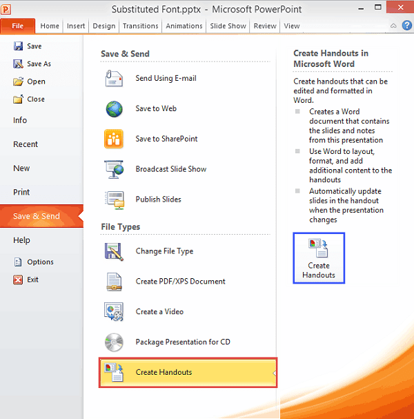The height and width of the screenshot is (419, 414).
Task: Click the Send Using E-mail envelope icon
Action: pos(114,78)
